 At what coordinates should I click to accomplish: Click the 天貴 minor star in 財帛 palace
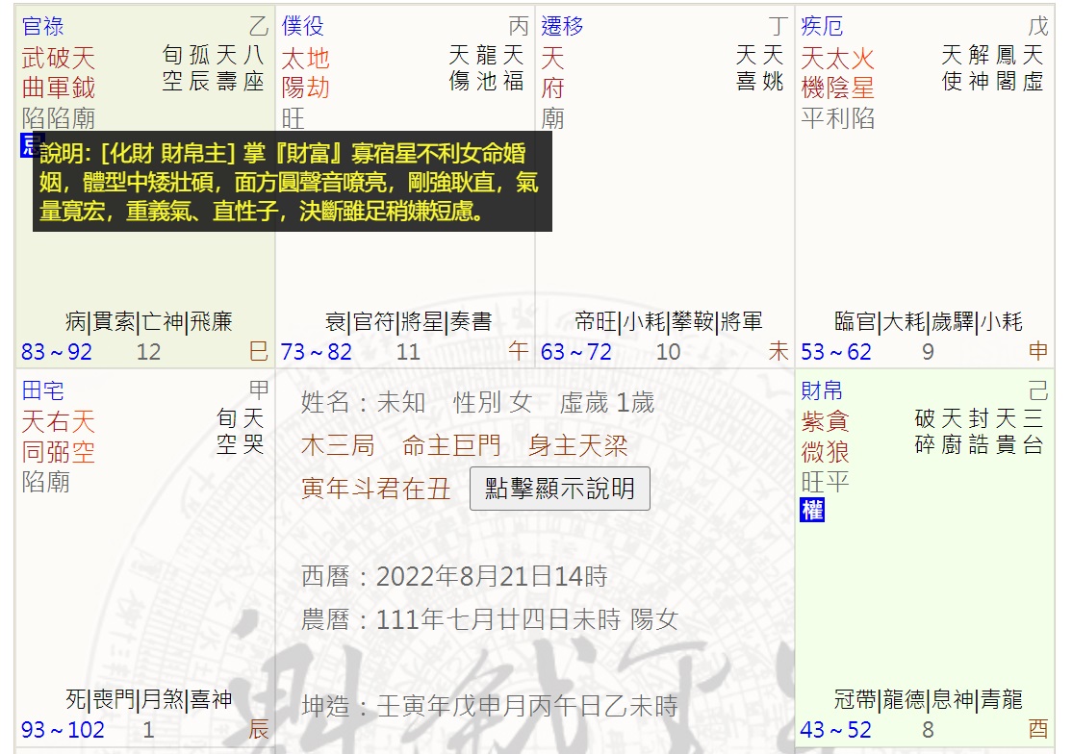(x=1006, y=432)
